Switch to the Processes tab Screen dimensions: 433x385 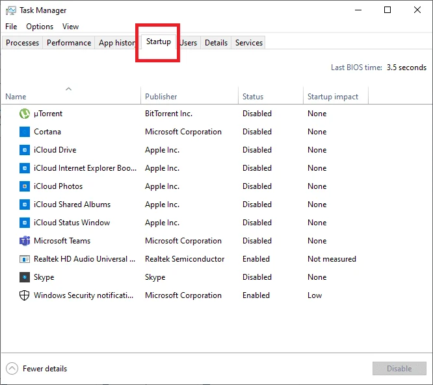click(22, 43)
